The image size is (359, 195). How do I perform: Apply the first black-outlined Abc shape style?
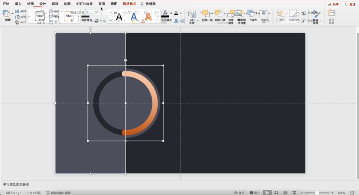[40, 16]
